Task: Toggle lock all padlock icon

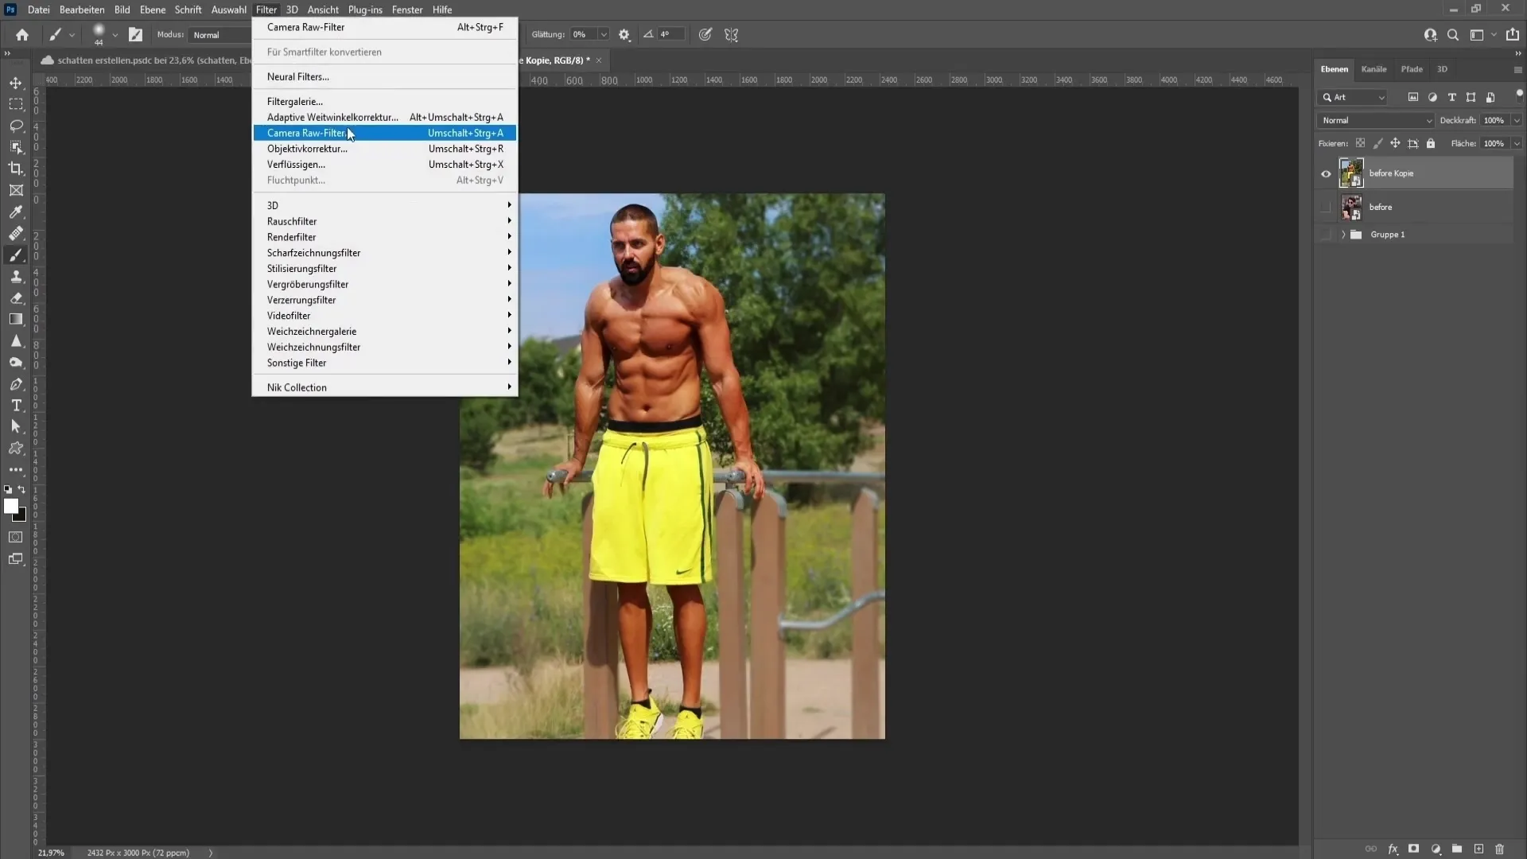Action: pyautogui.click(x=1431, y=143)
